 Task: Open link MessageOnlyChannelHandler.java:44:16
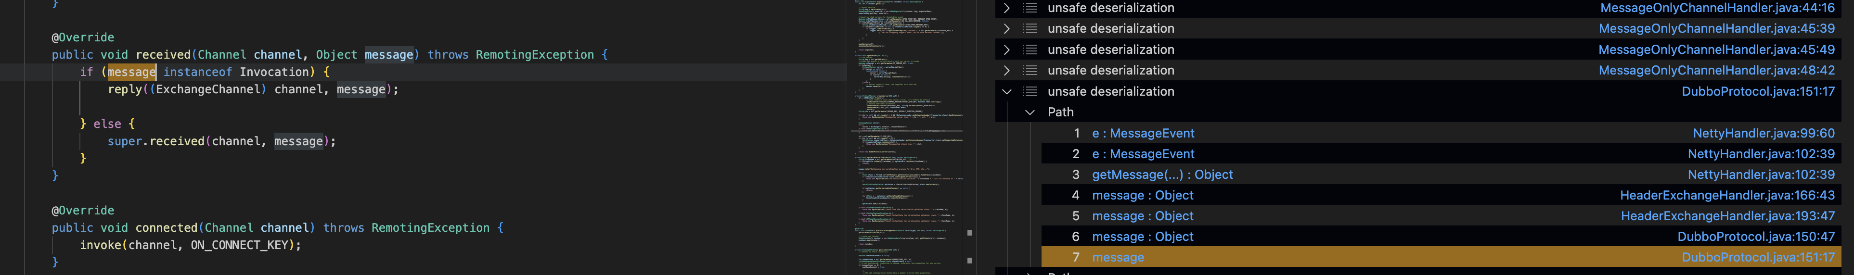tap(1717, 8)
